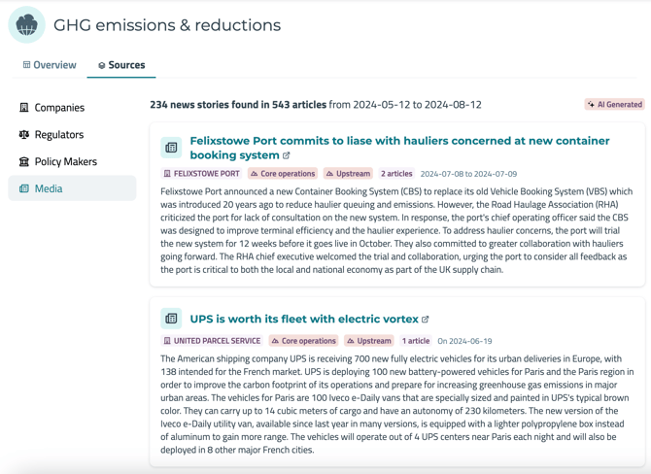
Task: Select the Sources tab
Action: [x=121, y=65]
